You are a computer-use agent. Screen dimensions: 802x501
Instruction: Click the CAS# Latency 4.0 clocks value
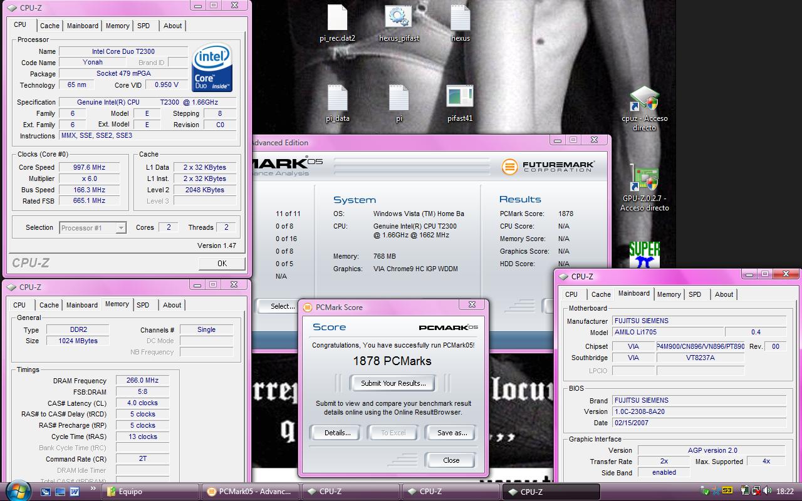[142, 403]
